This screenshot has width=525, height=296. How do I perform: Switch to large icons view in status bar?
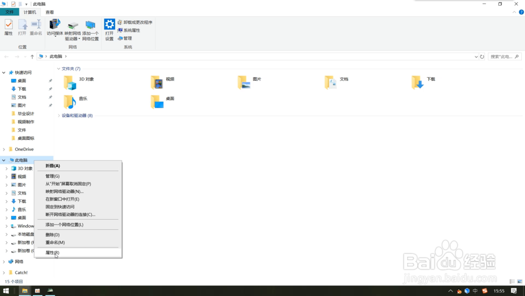(520, 282)
